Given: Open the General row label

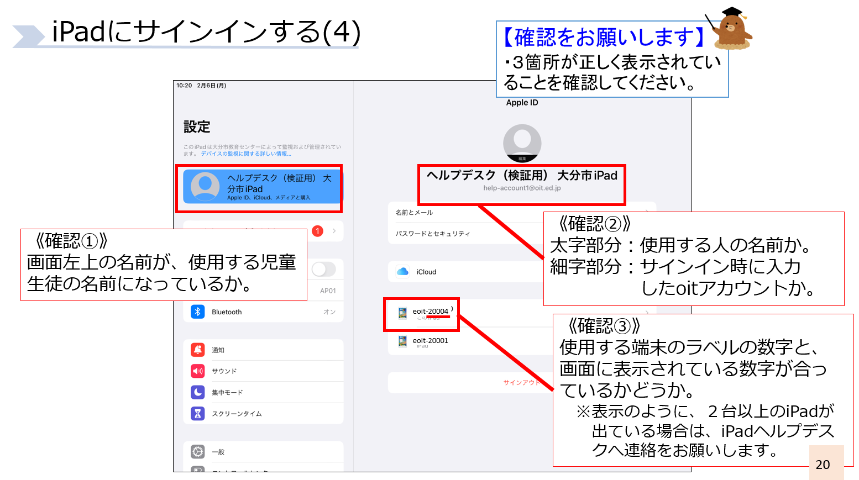Looking at the screenshot, I should click(218, 452).
